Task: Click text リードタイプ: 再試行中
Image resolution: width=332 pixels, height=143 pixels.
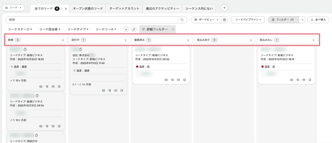Action: tap(24, 141)
